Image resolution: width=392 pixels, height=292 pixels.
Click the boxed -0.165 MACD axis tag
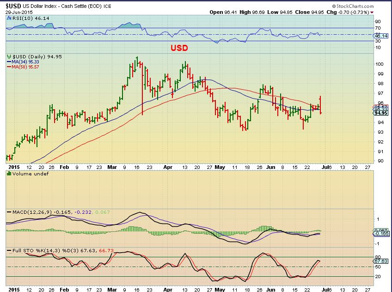click(381, 234)
